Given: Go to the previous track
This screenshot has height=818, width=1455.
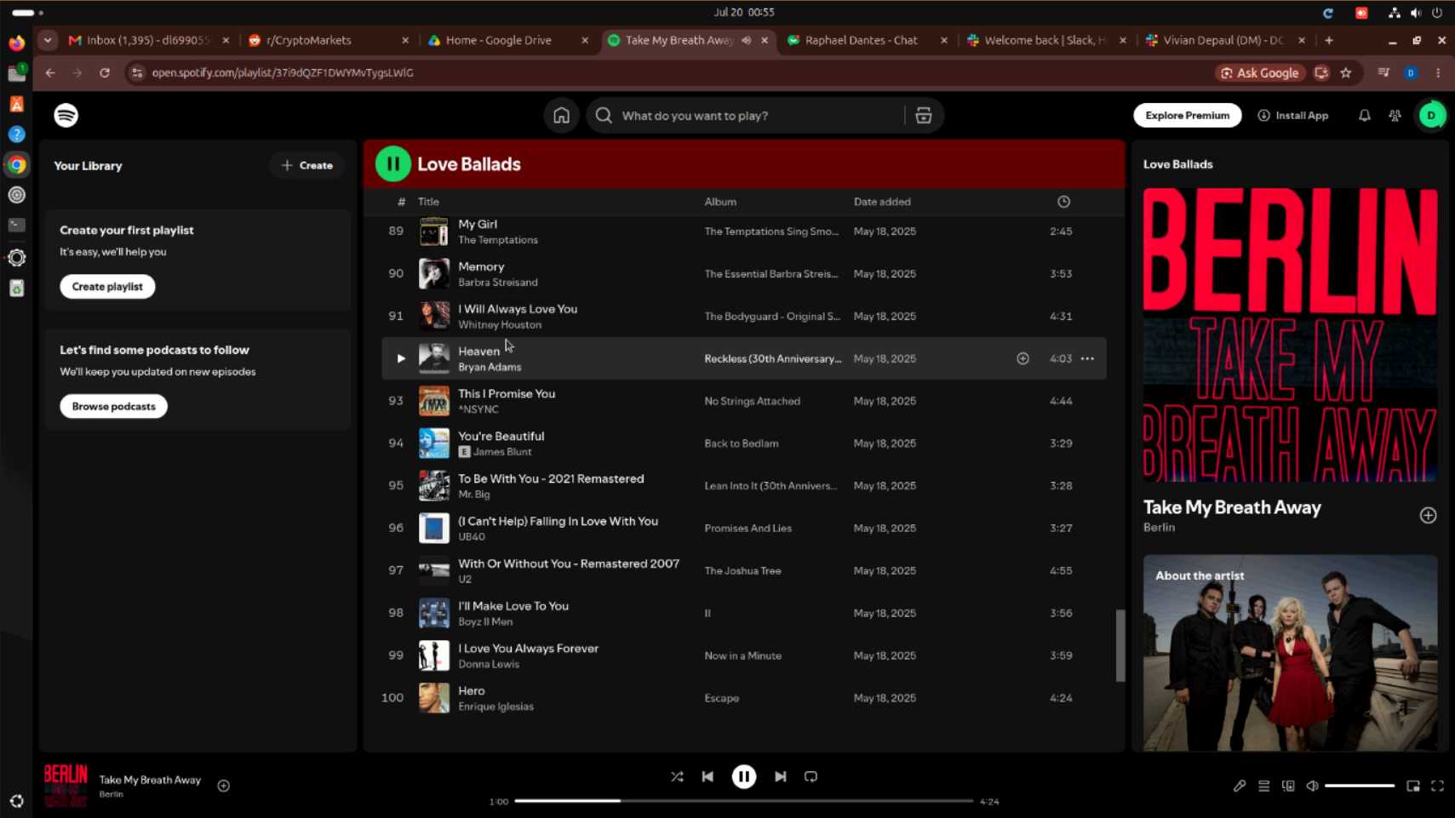Looking at the screenshot, I should point(707,776).
